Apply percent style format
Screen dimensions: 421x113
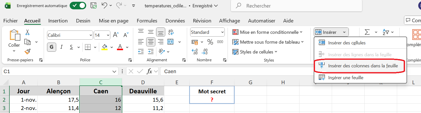click(210, 42)
